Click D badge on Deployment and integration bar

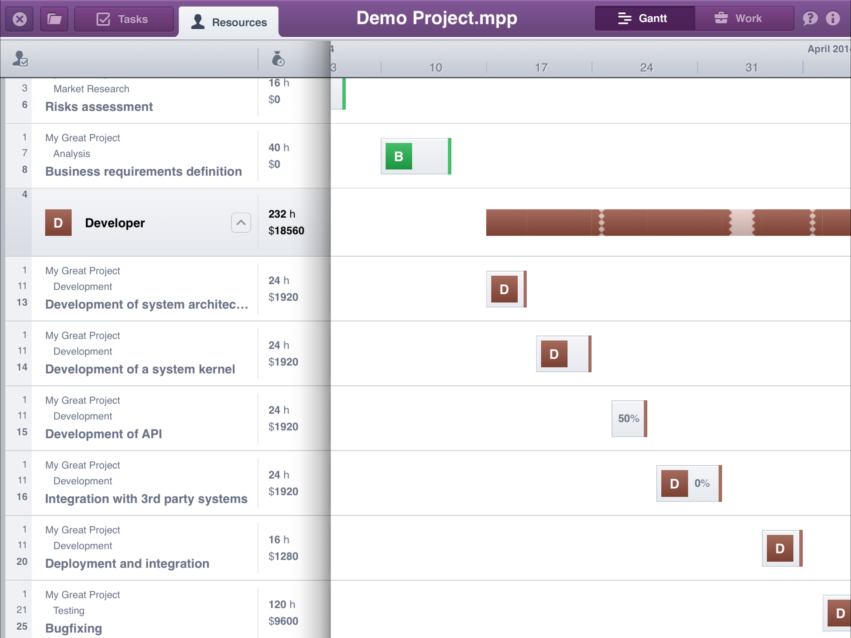click(780, 548)
